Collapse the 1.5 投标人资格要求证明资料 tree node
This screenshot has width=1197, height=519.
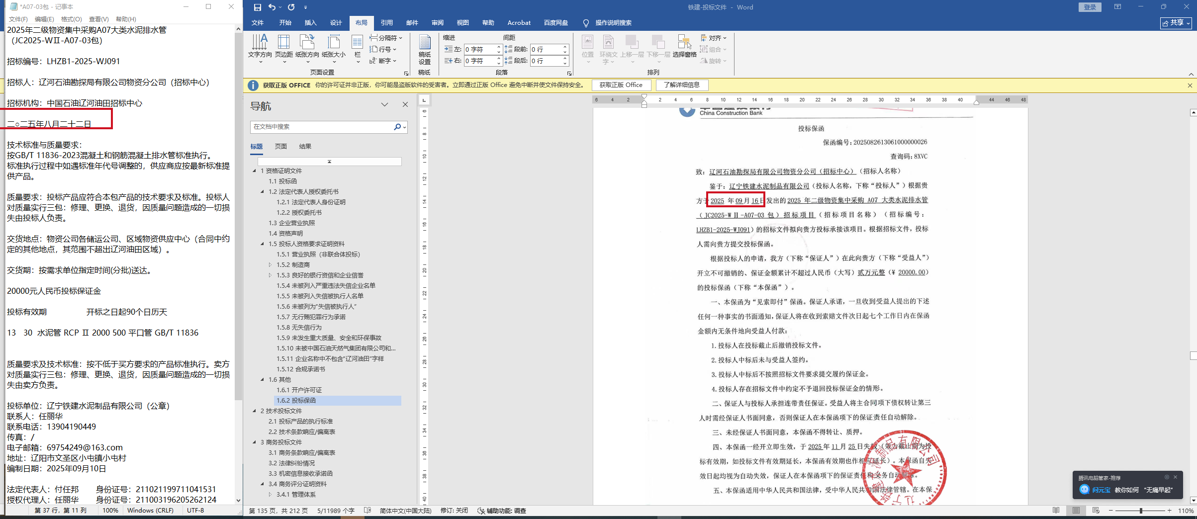(263, 244)
